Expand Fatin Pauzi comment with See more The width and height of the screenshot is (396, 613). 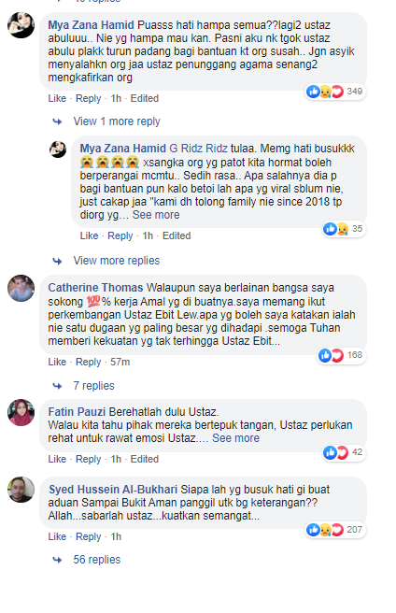[x=235, y=438]
